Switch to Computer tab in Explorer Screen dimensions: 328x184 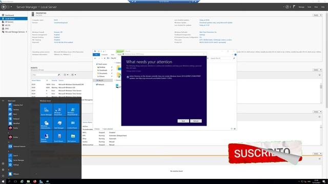click(x=105, y=55)
